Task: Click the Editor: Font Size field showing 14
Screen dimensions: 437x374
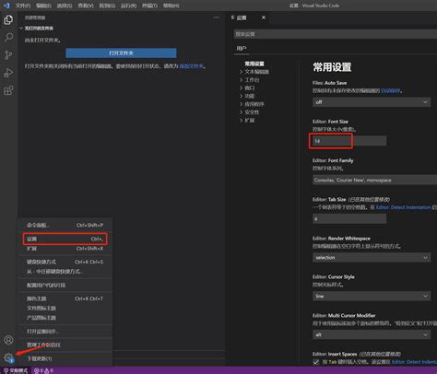Action: pyautogui.click(x=349, y=141)
